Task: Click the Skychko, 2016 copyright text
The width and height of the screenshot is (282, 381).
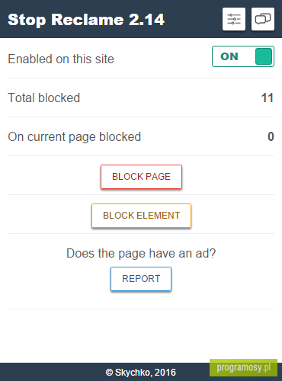Action: point(141,373)
